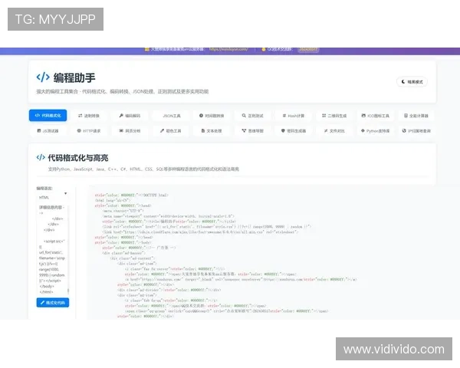The height and width of the screenshot is (368, 460).
Task: Open the xunduyun.com banner link
Action: coord(228,49)
